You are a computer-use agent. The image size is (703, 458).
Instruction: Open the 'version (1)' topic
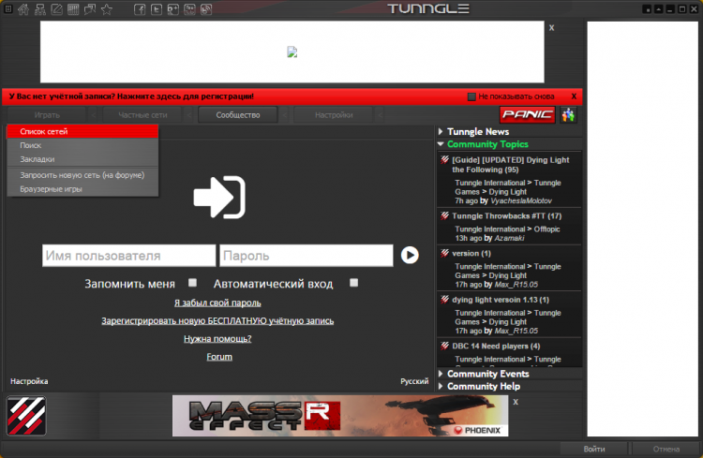click(471, 253)
